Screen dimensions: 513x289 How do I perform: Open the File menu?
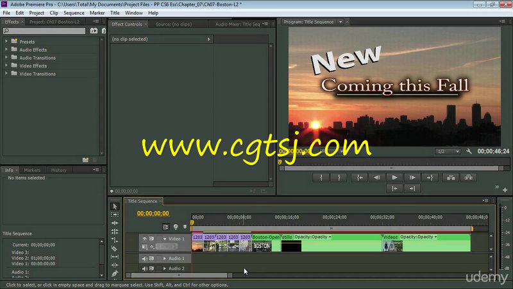click(6, 13)
